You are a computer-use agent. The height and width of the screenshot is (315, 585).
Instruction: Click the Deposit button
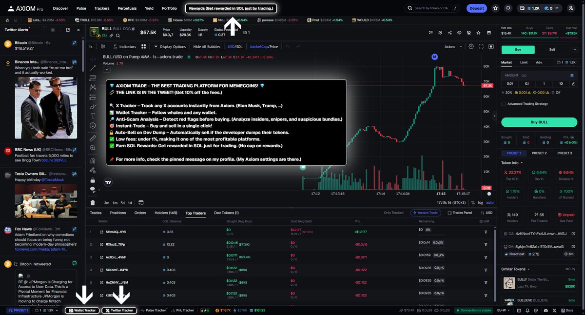[476, 8]
